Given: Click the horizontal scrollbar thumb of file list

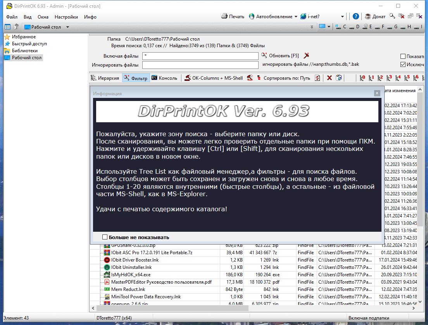Looking at the screenshot, I should point(172,308).
